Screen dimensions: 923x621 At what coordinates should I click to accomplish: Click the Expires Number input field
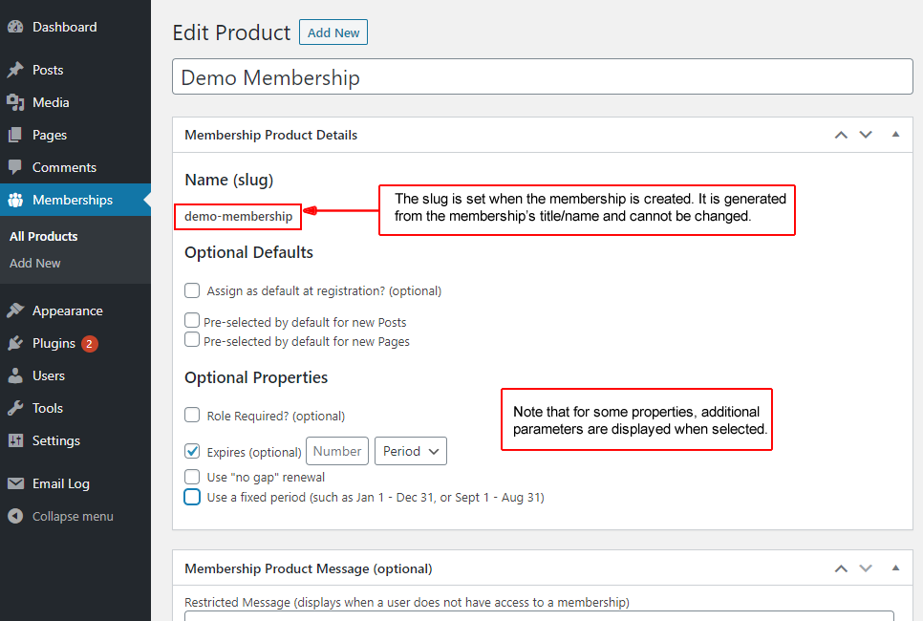337,451
